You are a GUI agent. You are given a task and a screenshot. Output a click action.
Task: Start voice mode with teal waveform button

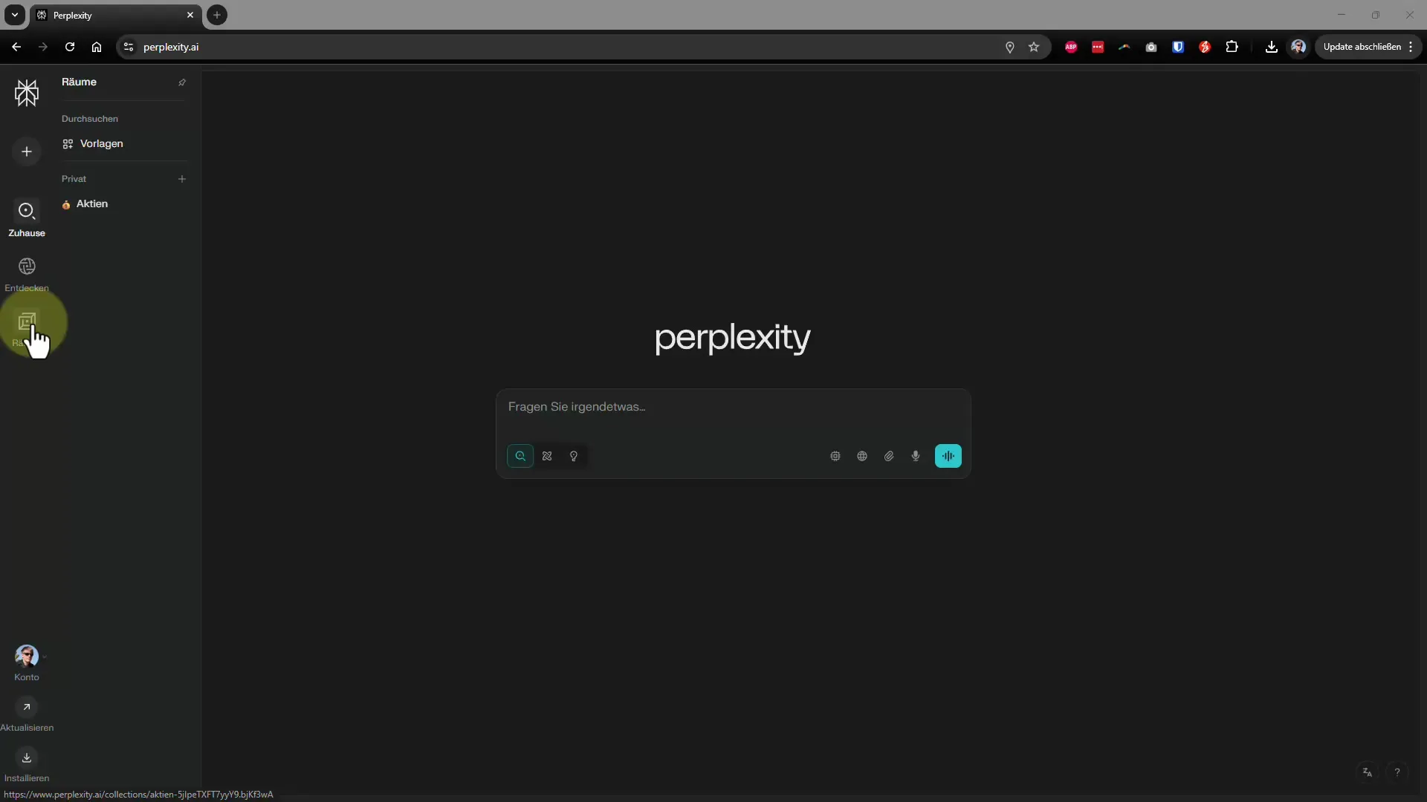point(948,456)
